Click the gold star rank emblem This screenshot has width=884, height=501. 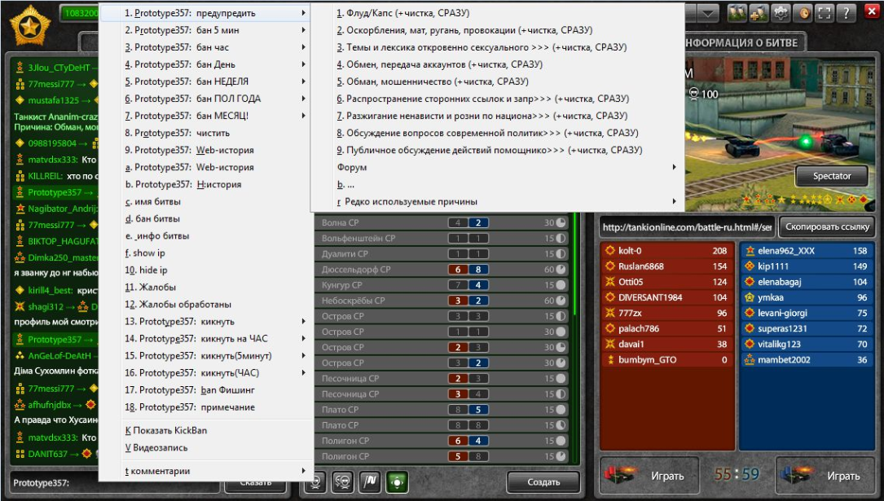click(x=29, y=26)
